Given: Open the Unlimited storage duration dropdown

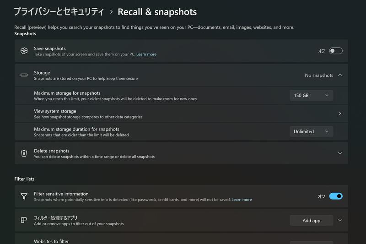Looking at the screenshot, I should (311, 131).
